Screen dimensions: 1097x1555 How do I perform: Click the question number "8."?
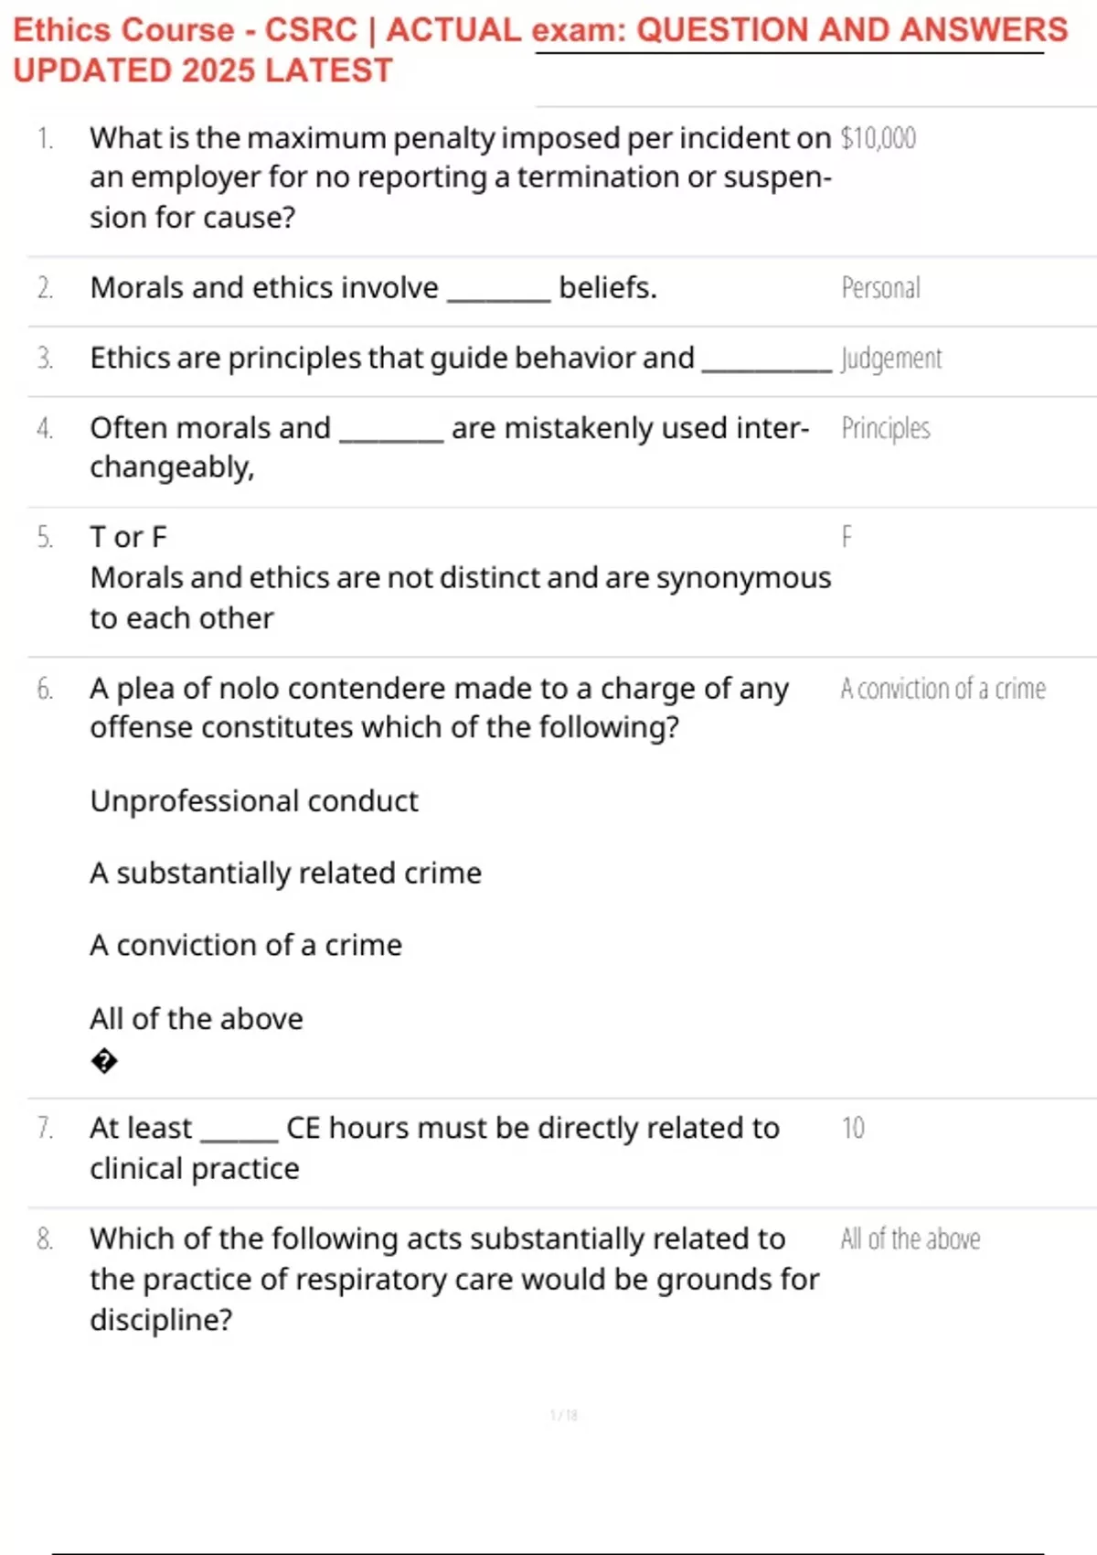click(x=45, y=1239)
